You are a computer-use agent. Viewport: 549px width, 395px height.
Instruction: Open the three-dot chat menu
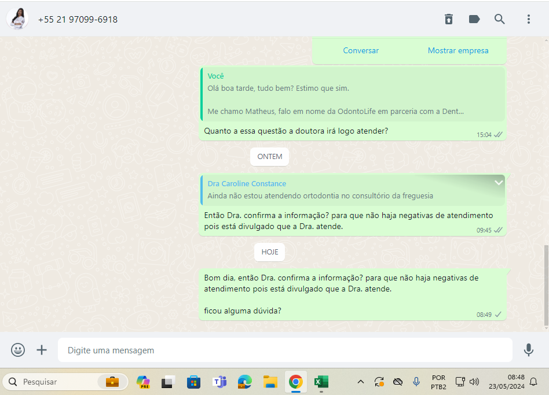[x=529, y=19]
